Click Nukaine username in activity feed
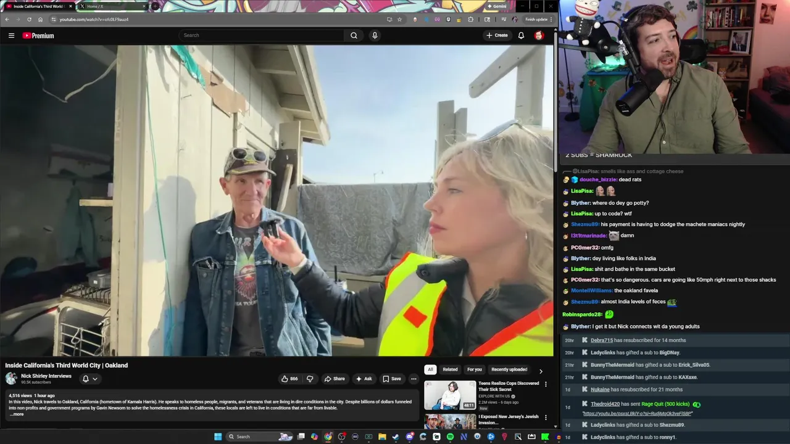The width and height of the screenshot is (790, 444). (600, 390)
